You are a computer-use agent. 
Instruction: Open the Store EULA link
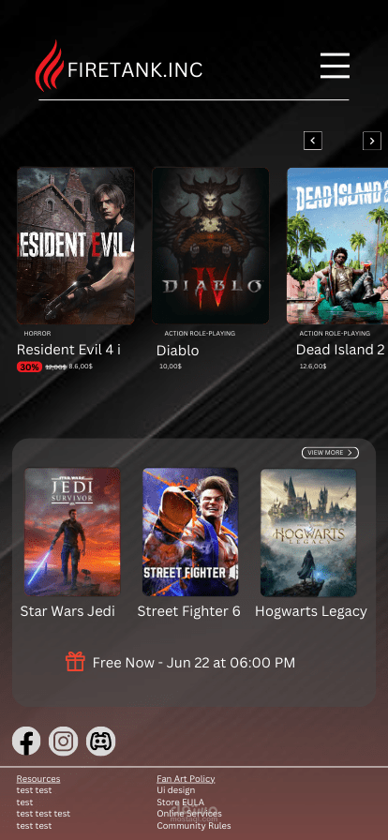(x=180, y=802)
